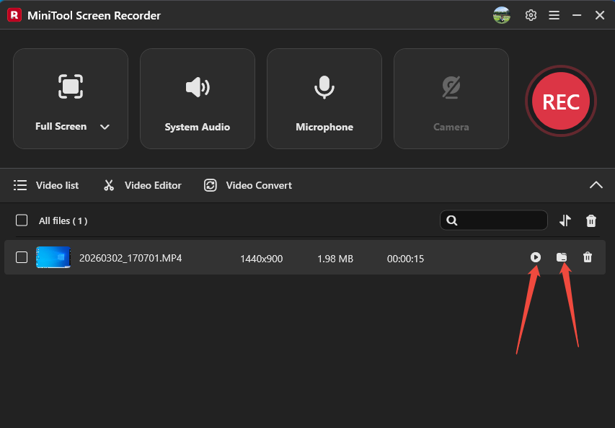Click the sort order icon
The image size is (615, 428).
click(x=565, y=220)
